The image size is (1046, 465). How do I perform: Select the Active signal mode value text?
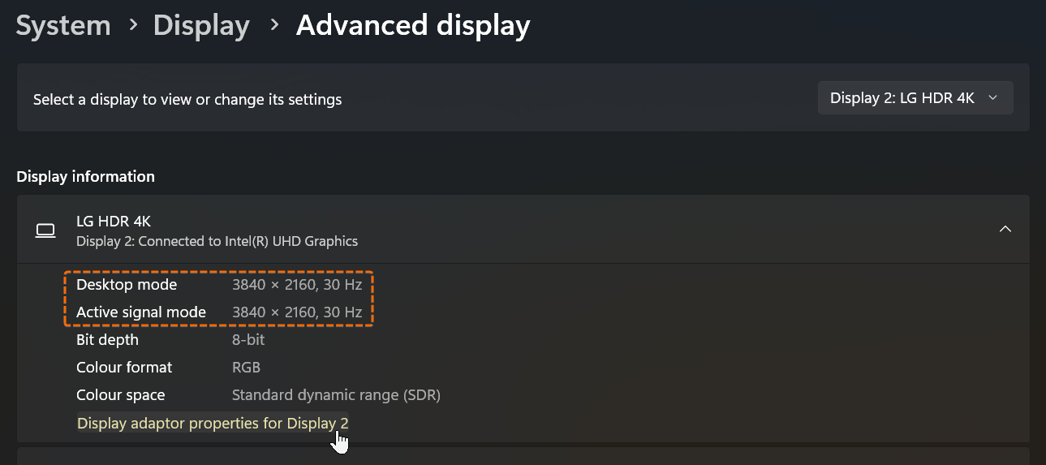pyautogui.click(x=297, y=312)
